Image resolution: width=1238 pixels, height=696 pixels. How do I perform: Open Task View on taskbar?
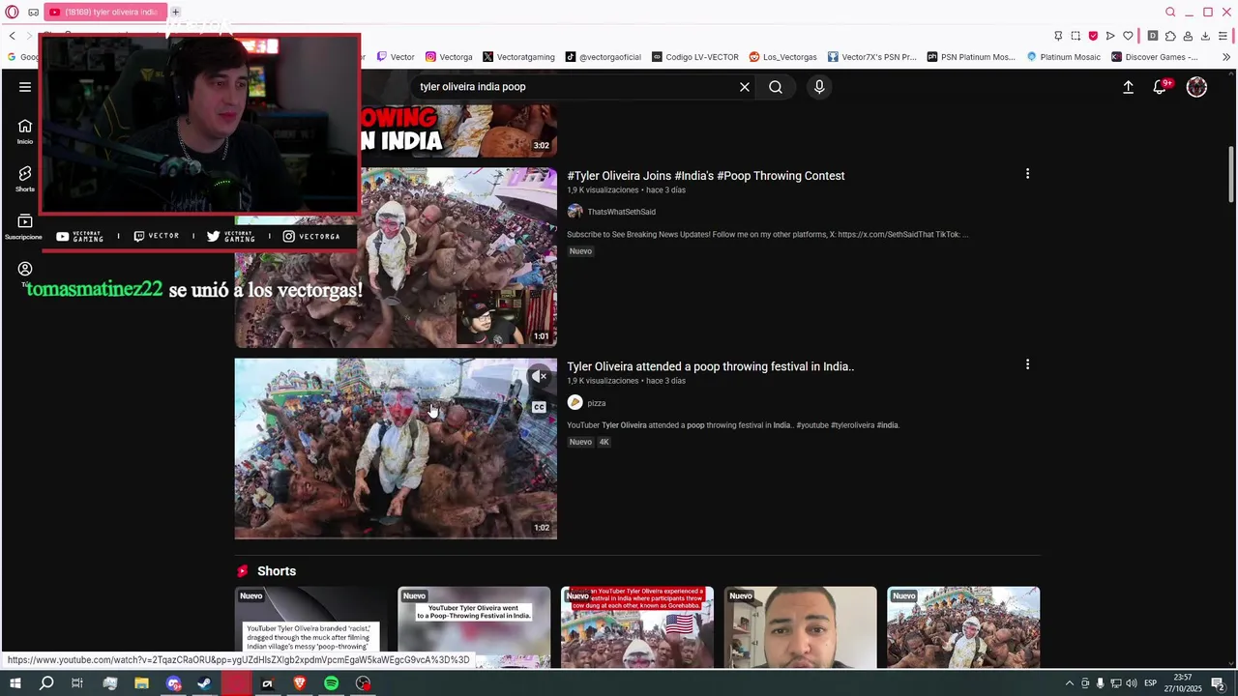click(x=77, y=683)
